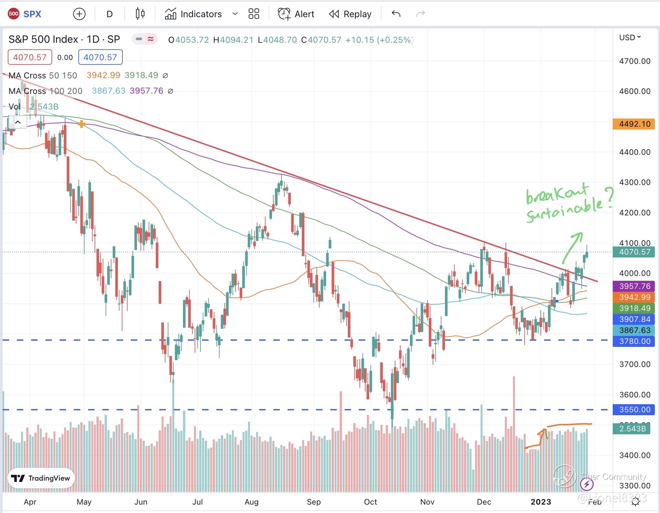Click the red 500 SPX logo
This screenshot has height=513, width=660.
14,14
